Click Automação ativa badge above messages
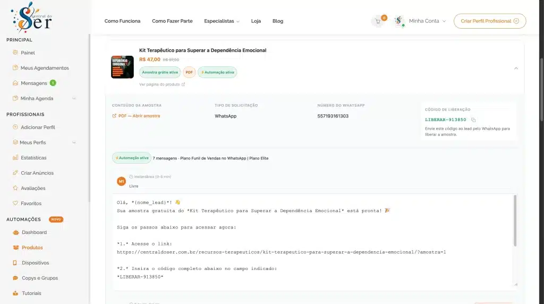This screenshot has height=304, width=544. click(x=132, y=158)
